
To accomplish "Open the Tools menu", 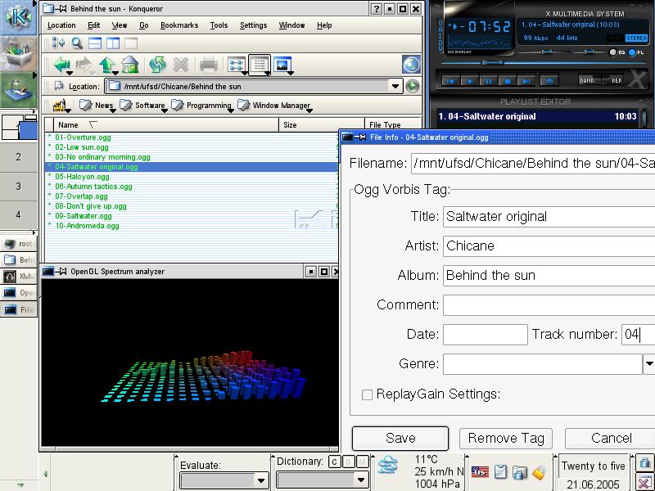I will [219, 25].
